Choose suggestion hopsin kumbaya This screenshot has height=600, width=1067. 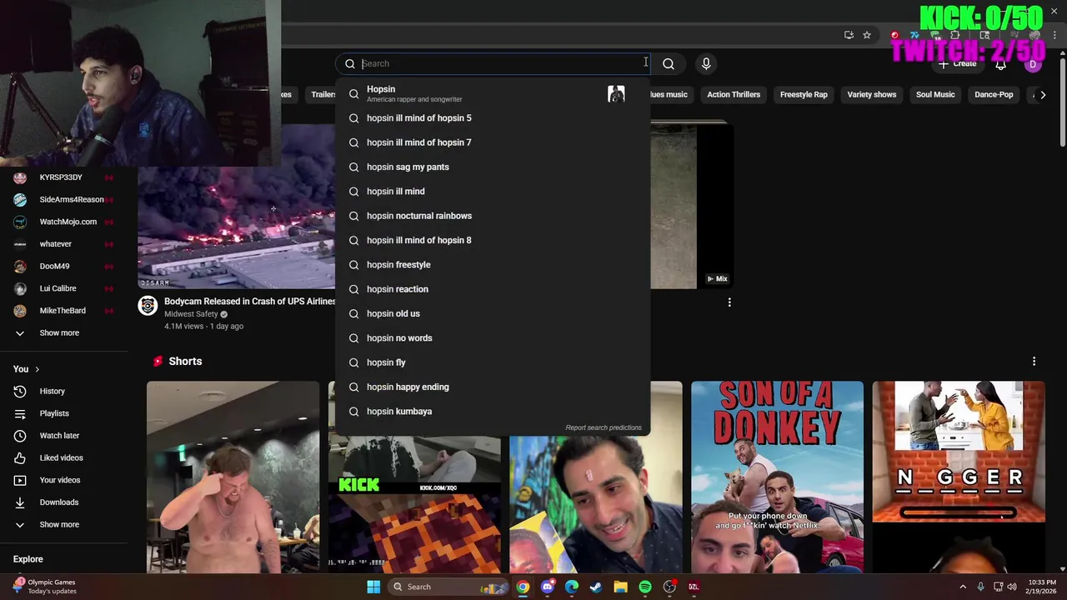[493, 412]
